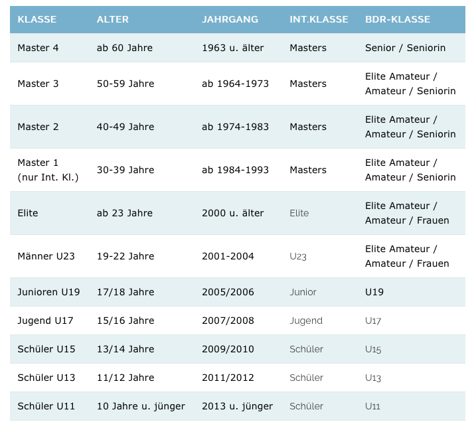Image resolution: width=476 pixels, height=426 pixels.
Task: Open the U13 BDR-Klasse link
Action: tap(373, 378)
